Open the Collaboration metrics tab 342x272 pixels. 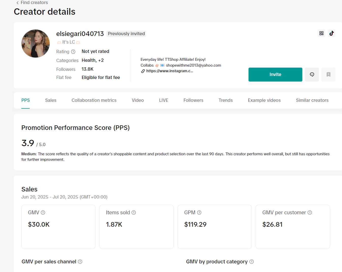click(x=94, y=100)
